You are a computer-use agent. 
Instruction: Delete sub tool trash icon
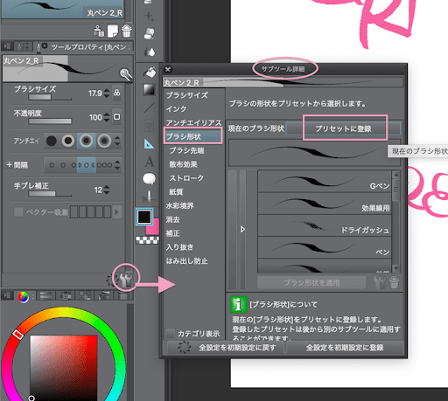click(126, 31)
